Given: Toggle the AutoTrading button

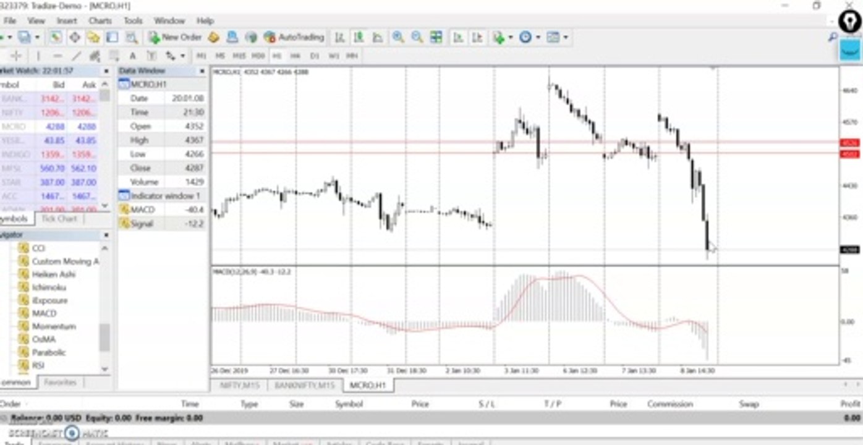Looking at the screenshot, I should click(x=294, y=37).
